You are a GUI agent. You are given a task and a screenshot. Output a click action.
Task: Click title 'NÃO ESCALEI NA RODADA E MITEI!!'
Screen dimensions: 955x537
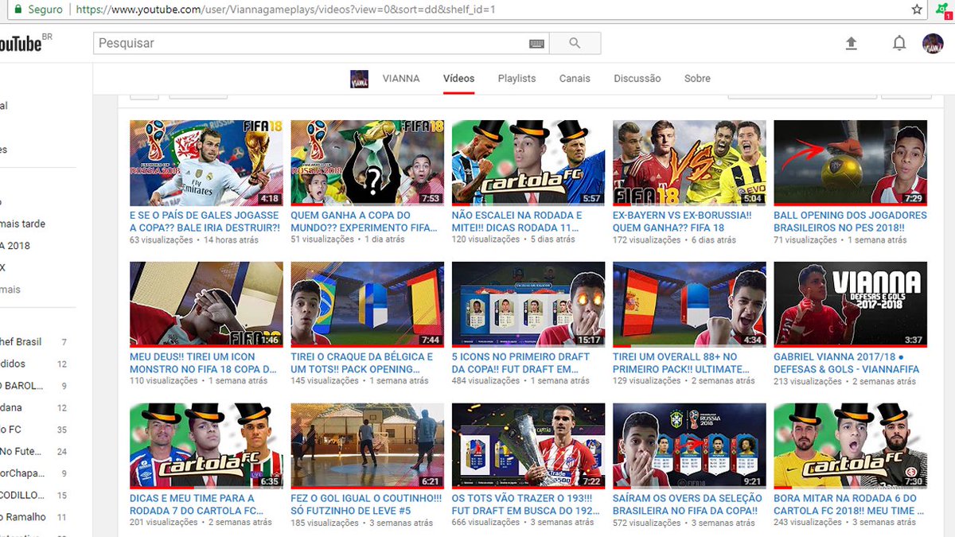pyautogui.click(x=516, y=221)
